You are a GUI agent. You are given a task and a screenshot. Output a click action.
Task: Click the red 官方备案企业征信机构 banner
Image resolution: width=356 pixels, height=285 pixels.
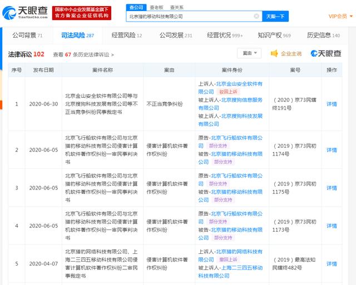82,13
